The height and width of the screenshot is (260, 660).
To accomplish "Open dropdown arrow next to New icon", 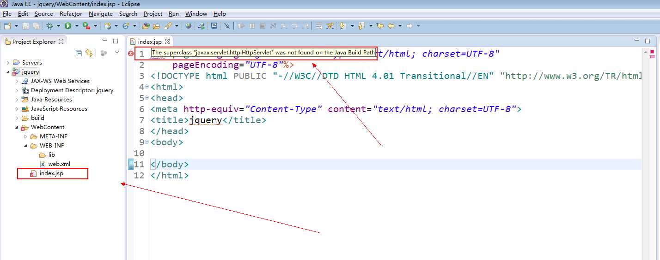I will [16, 26].
